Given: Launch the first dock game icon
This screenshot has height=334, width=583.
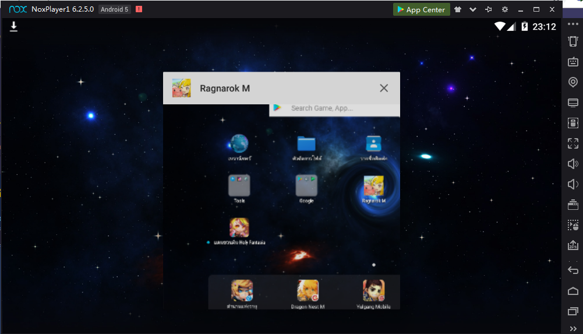Looking at the screenshot, I should 242,290.
